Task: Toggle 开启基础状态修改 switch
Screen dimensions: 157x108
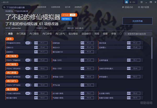Action: [28, 43]
